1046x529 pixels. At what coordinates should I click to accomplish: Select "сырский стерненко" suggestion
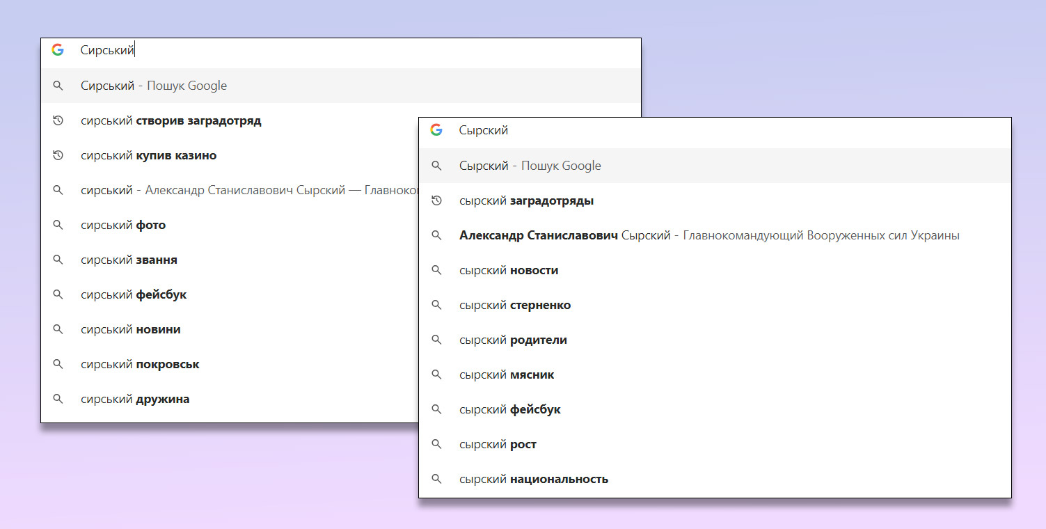pyautogui.click(x=515, y=305)
